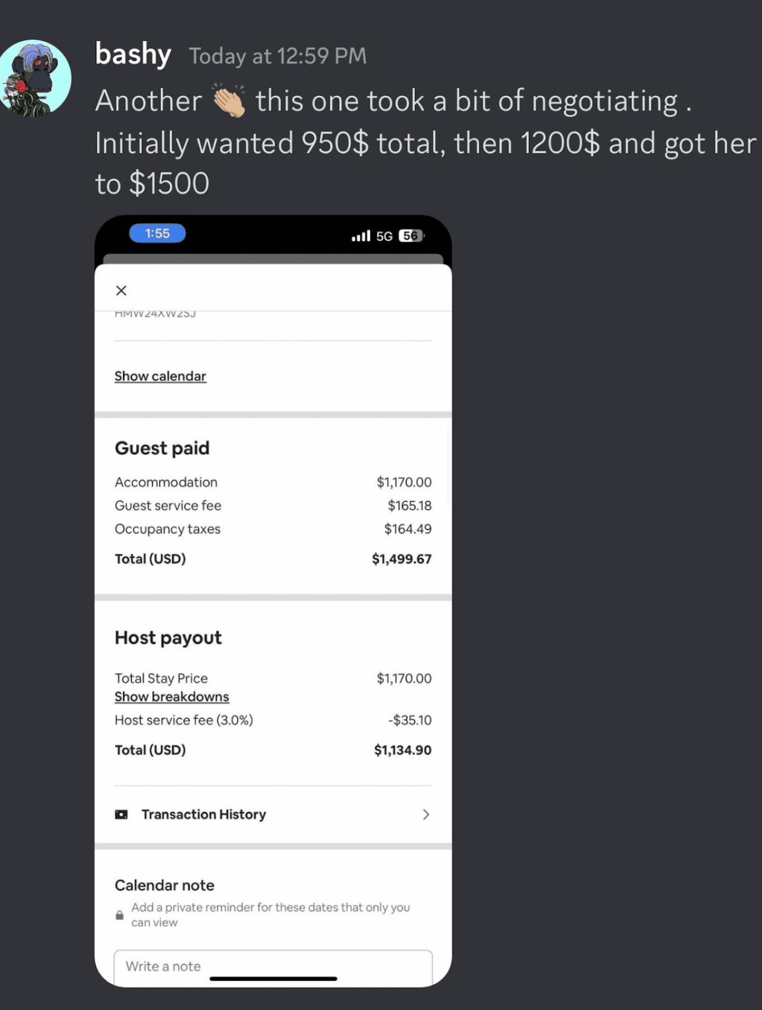The width and height of the screenshot is (762, 1010).
Task: Select the guest paid Total $1,499.67 amount
Action: 401,559
